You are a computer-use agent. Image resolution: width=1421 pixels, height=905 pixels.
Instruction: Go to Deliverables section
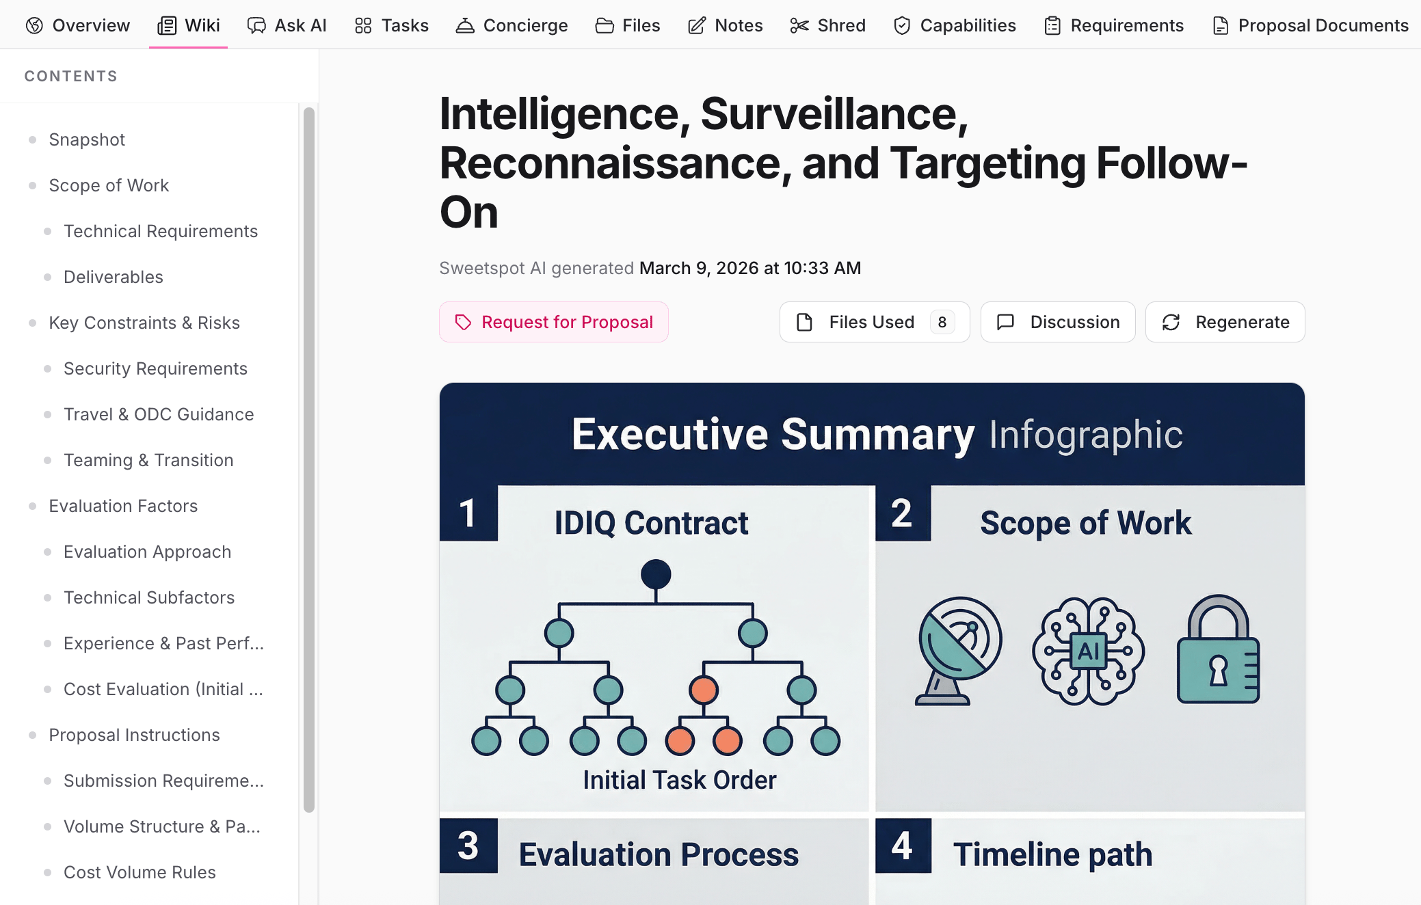[114, 277]
